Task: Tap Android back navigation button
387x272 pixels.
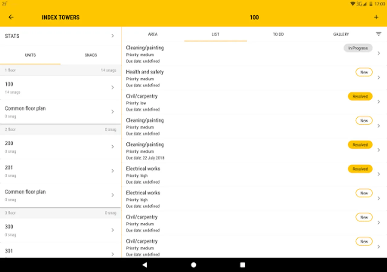Action: click(x=145, y=265)
